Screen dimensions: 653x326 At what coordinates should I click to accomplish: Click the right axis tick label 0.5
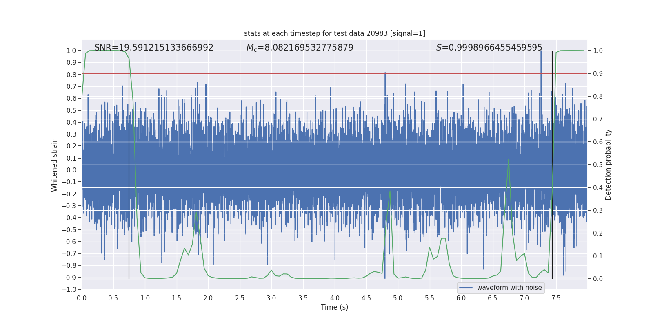(598, 165)
